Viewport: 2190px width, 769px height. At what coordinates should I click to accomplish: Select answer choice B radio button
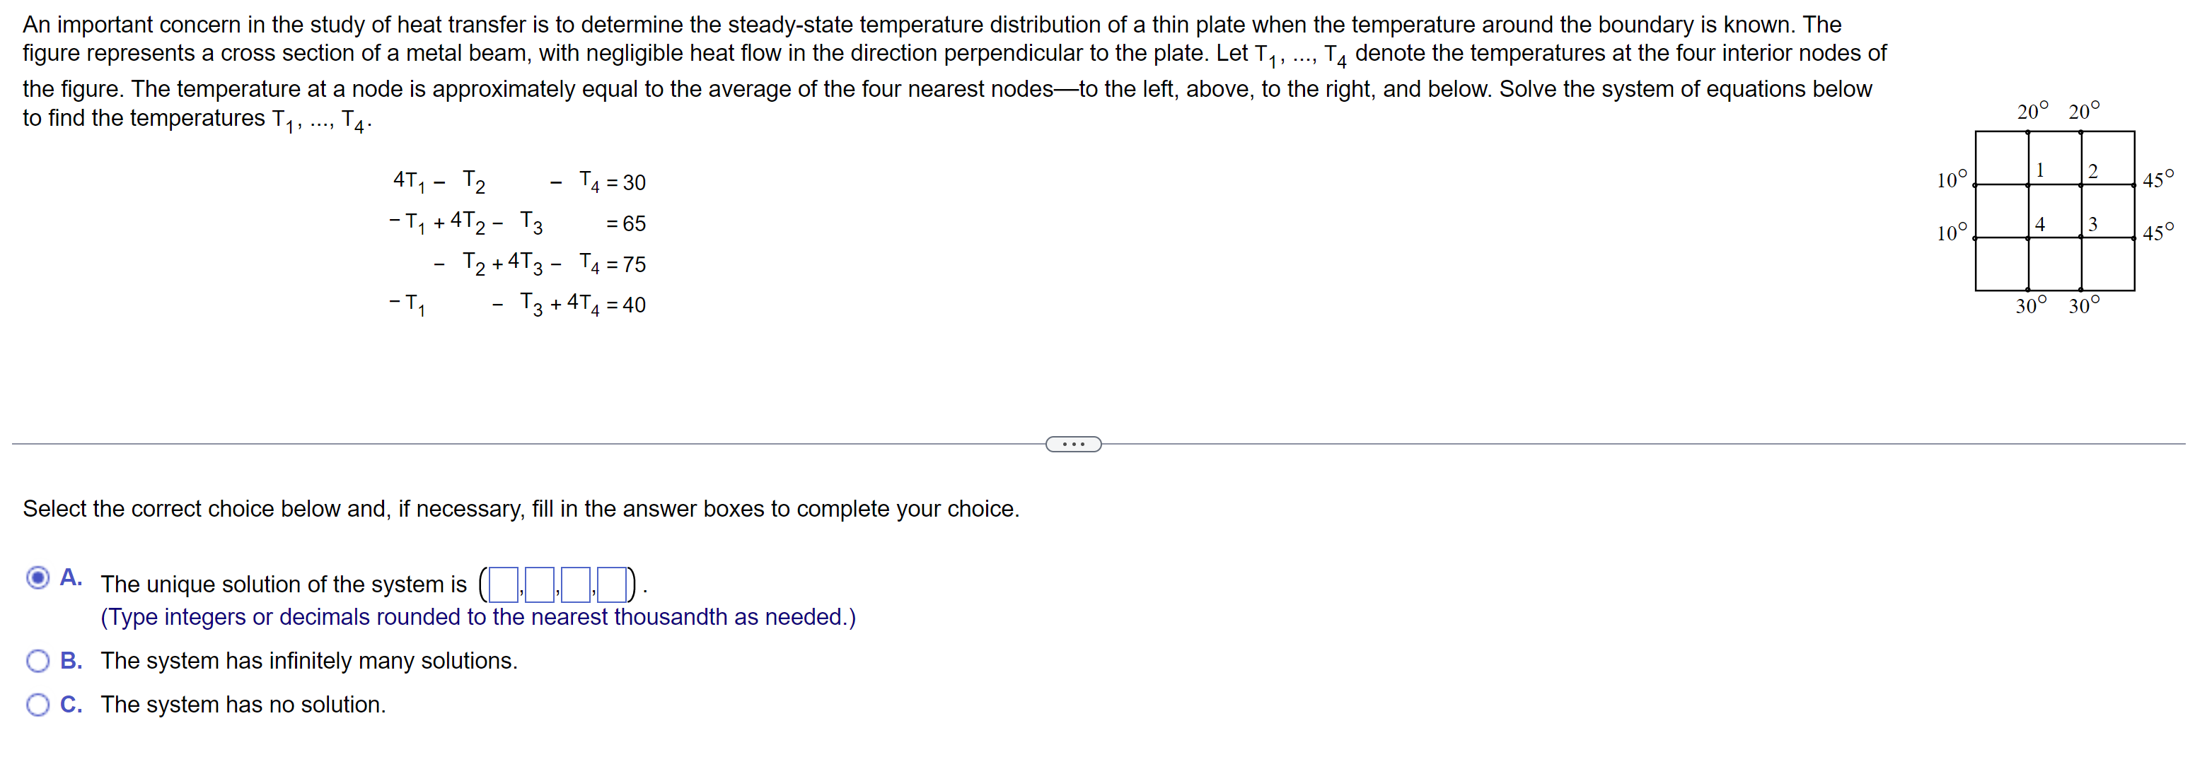(37, 660)
